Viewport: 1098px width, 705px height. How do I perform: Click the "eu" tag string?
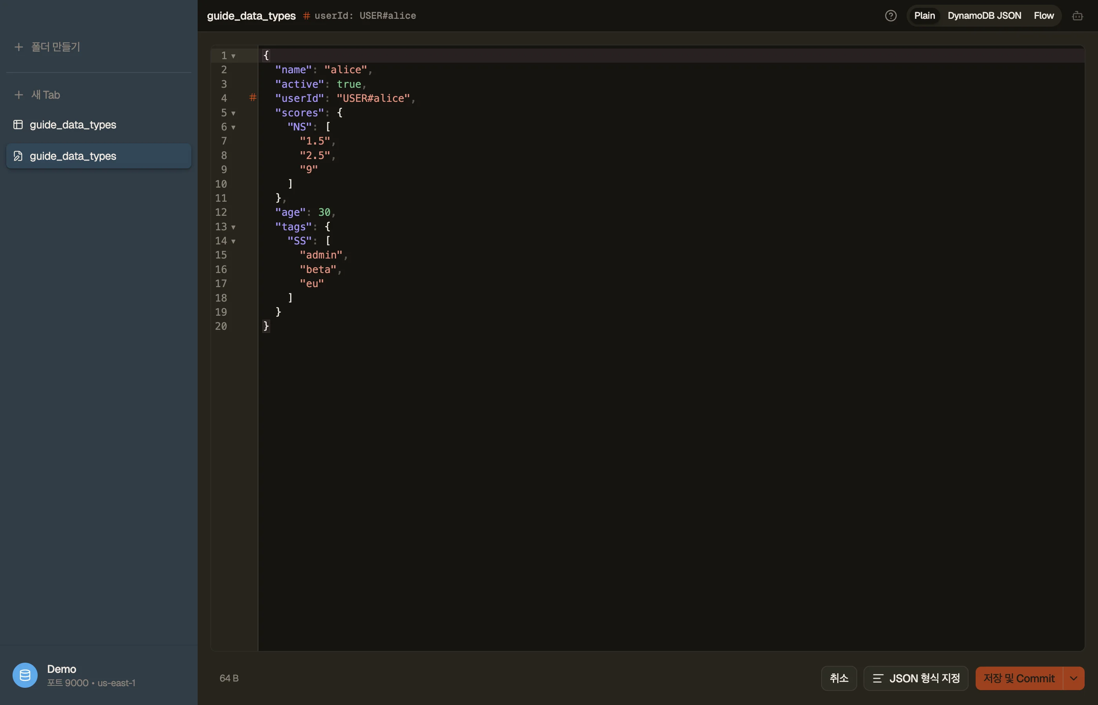click(x=312, y=284)
